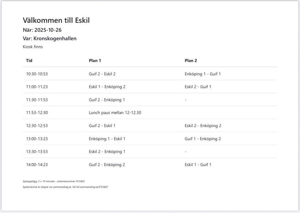
Task: Click the 'Enköping 1 - Eskil 1' match
Action: point(107,139)
